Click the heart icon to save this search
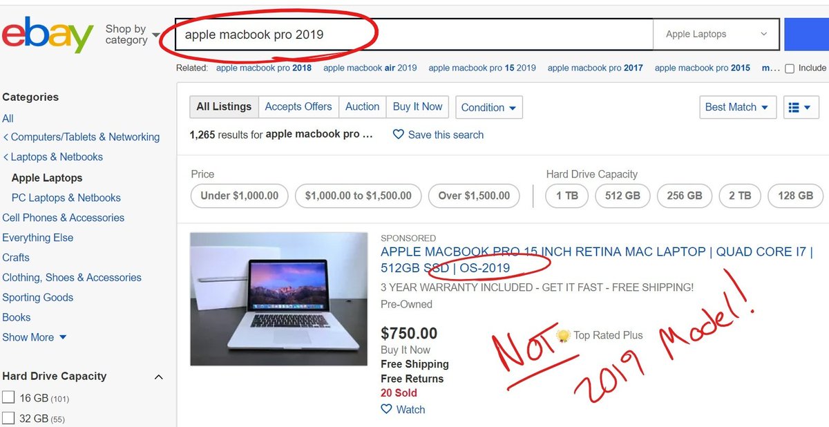The height and width of the screenshot is (427, 829). pyautogui.click(x=398, y=135)
